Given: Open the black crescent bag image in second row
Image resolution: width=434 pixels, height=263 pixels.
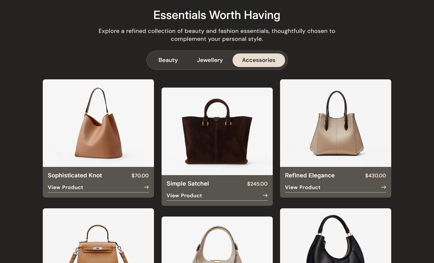Looking at the screenshot, I should (x=335, y=235).
